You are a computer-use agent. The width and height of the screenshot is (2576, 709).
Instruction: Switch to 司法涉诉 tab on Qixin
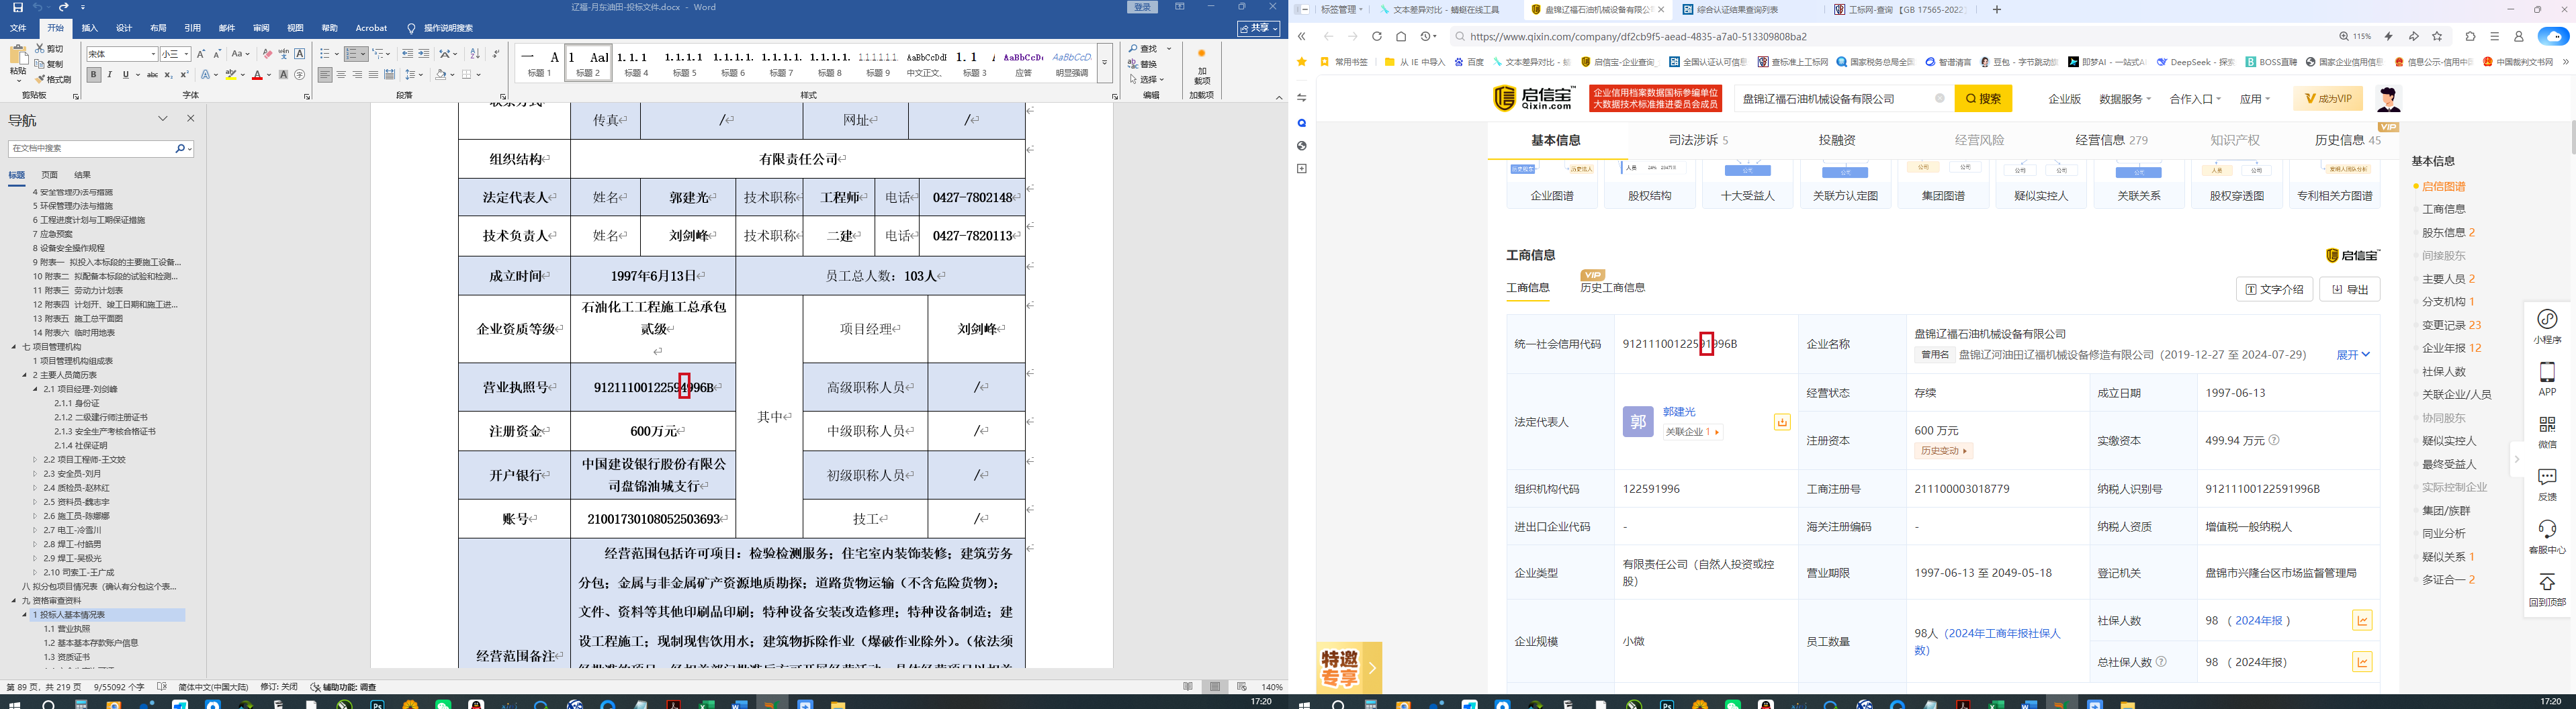coord(1698,140)
